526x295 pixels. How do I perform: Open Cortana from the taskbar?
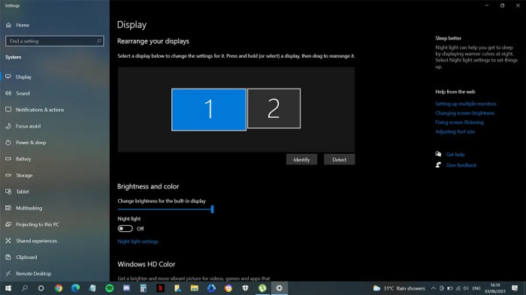(41, 288)
